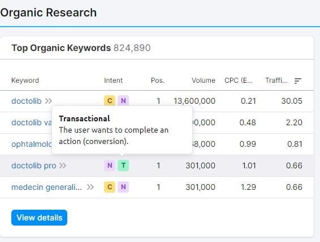Select the 301,000 volume in doctolib pro row
Image resolution: width=320 pixels, height=242 pixels.
pos(200,165)
